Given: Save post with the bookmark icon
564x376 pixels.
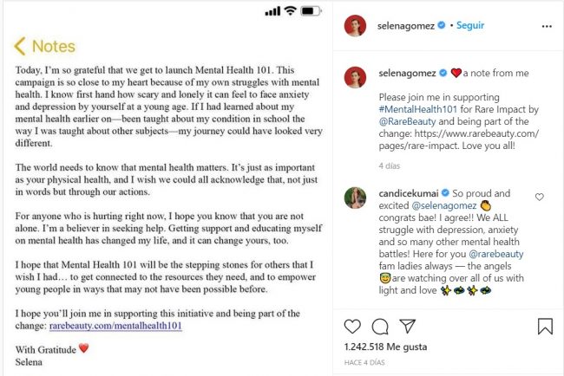Looking at the screenshot, I should [x=544, y=327].
